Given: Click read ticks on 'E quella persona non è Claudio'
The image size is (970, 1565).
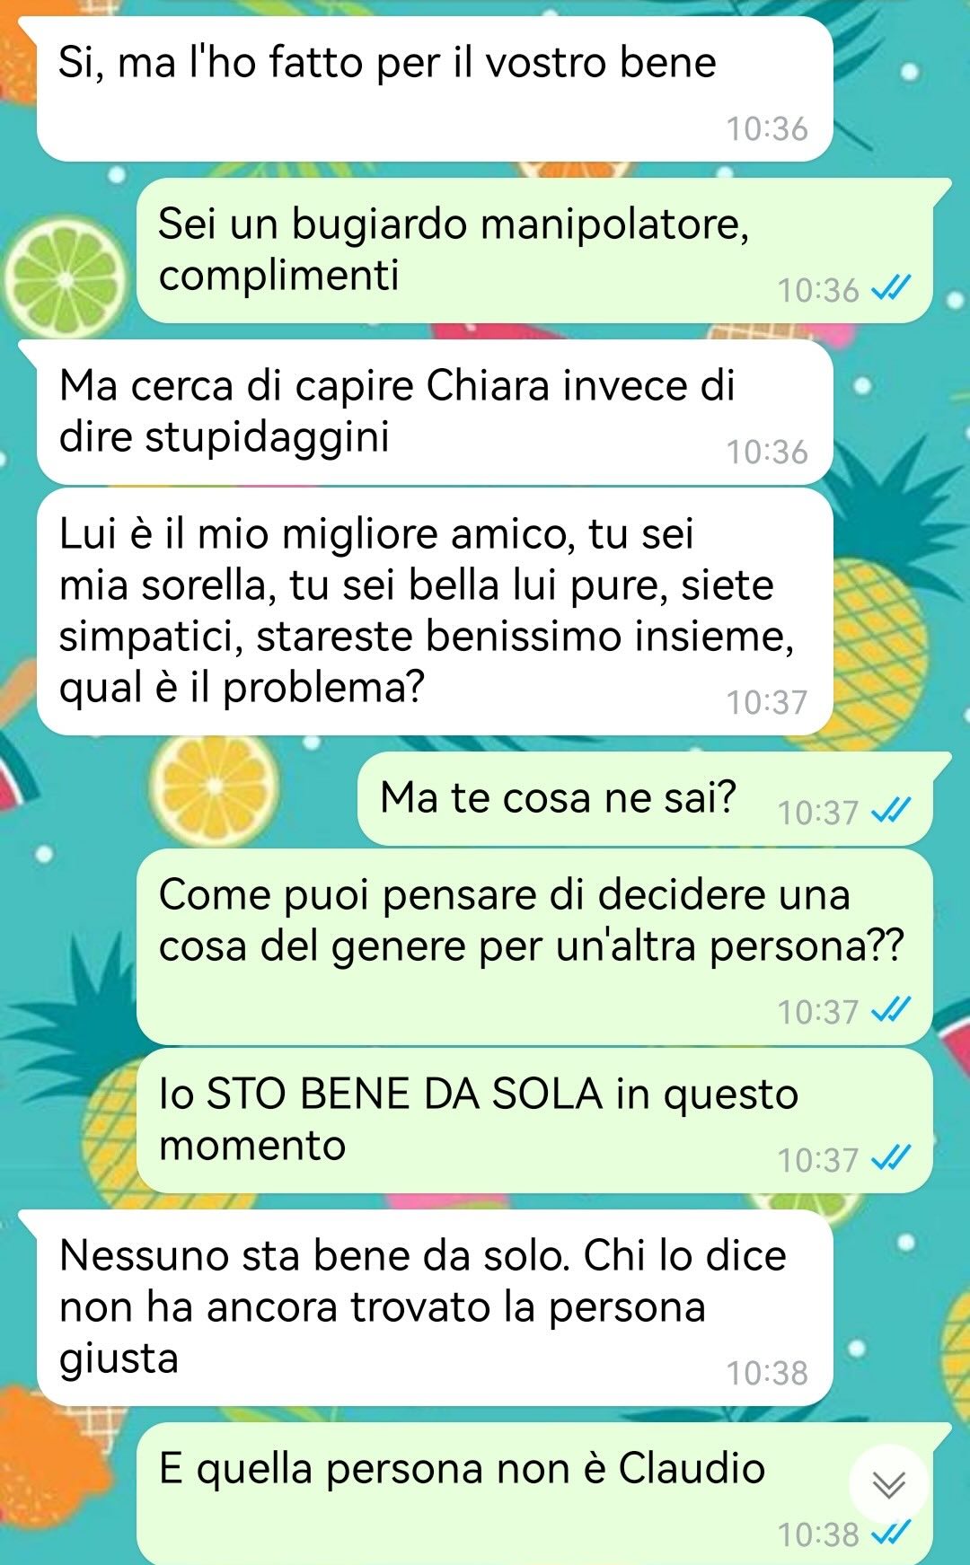Looking at the screenshot, I should pyautogui.click(x=891, y=1533).
